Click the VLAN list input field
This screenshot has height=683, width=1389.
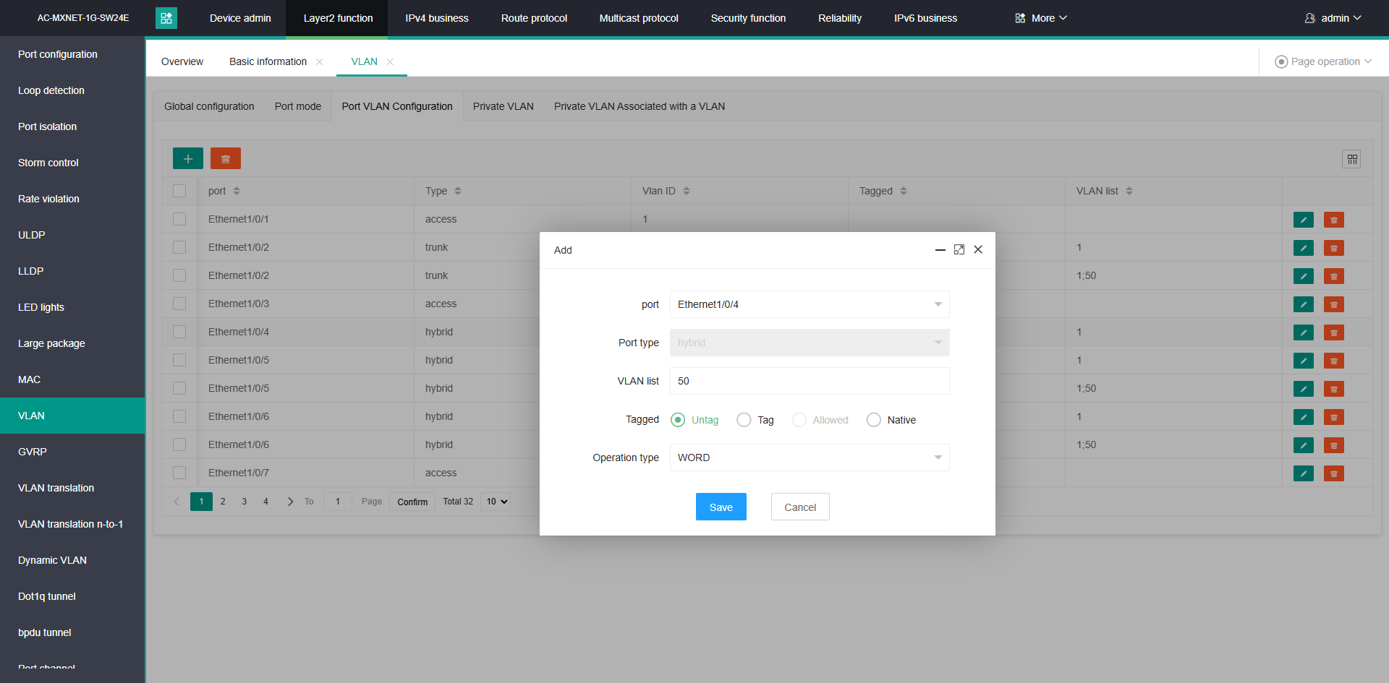coord(809,381)
